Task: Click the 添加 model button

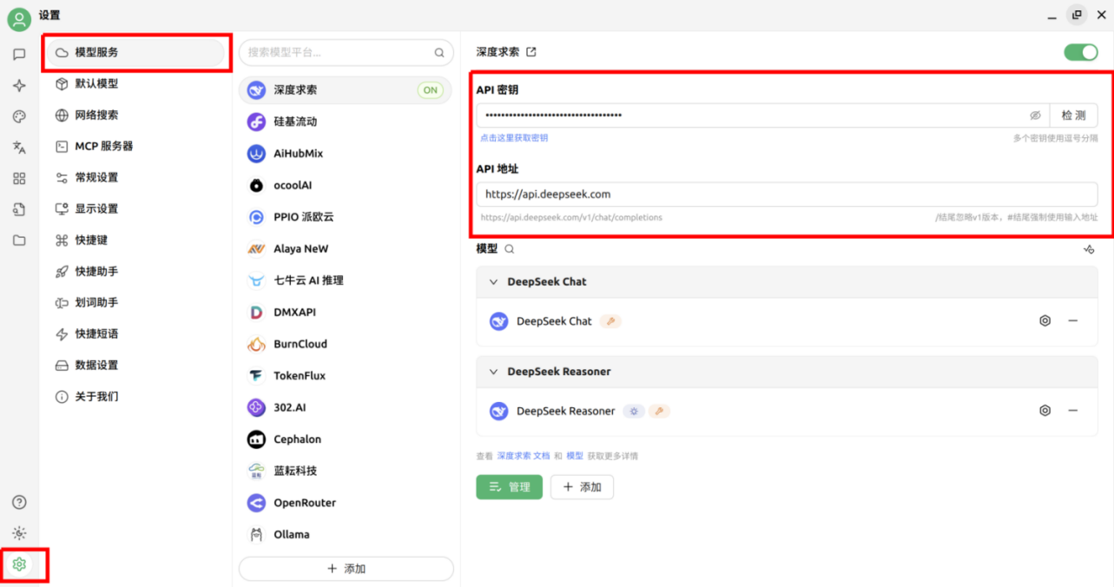Action: 582,487
